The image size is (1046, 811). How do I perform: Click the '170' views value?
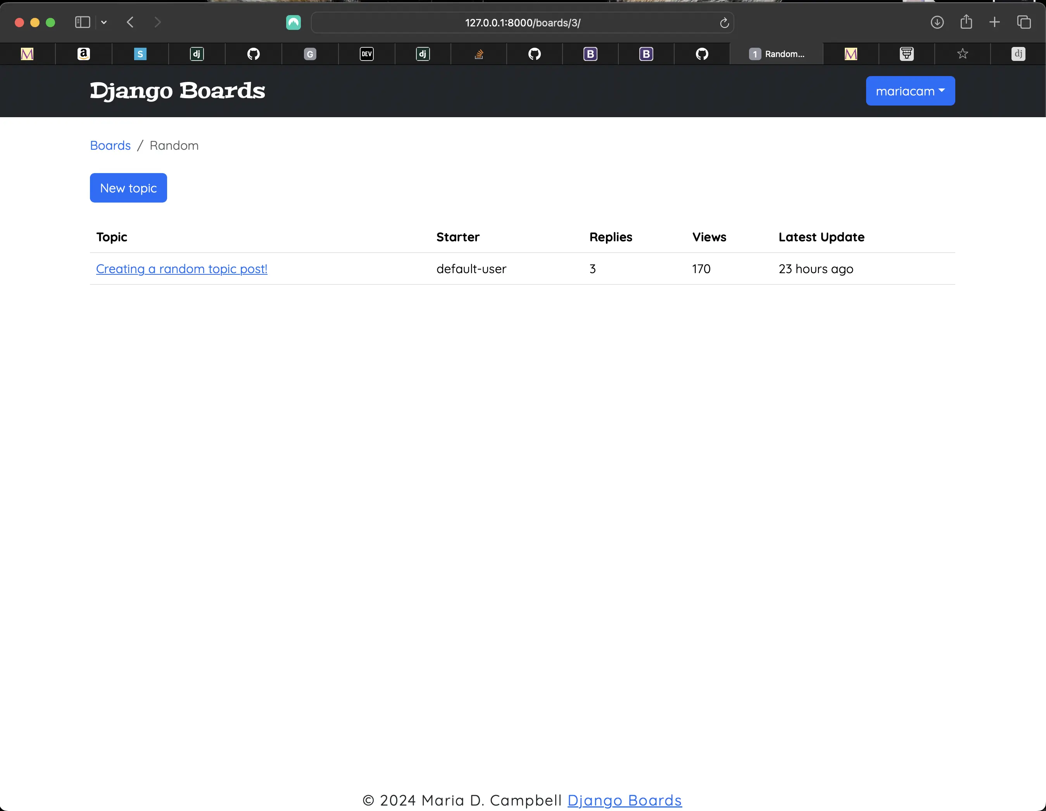(x=701, y=269)
